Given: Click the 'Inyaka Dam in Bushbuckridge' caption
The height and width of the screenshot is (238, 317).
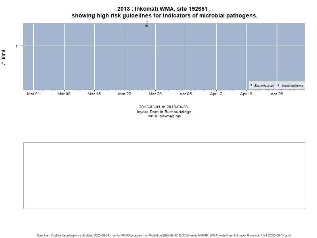Looking at the screenshot, I should (164, 112).
